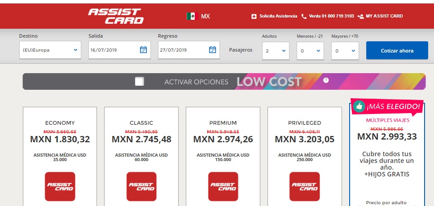Click the Premium plan Assist Card logo
This screenshot has height=206, width=434.
[223, 186]
